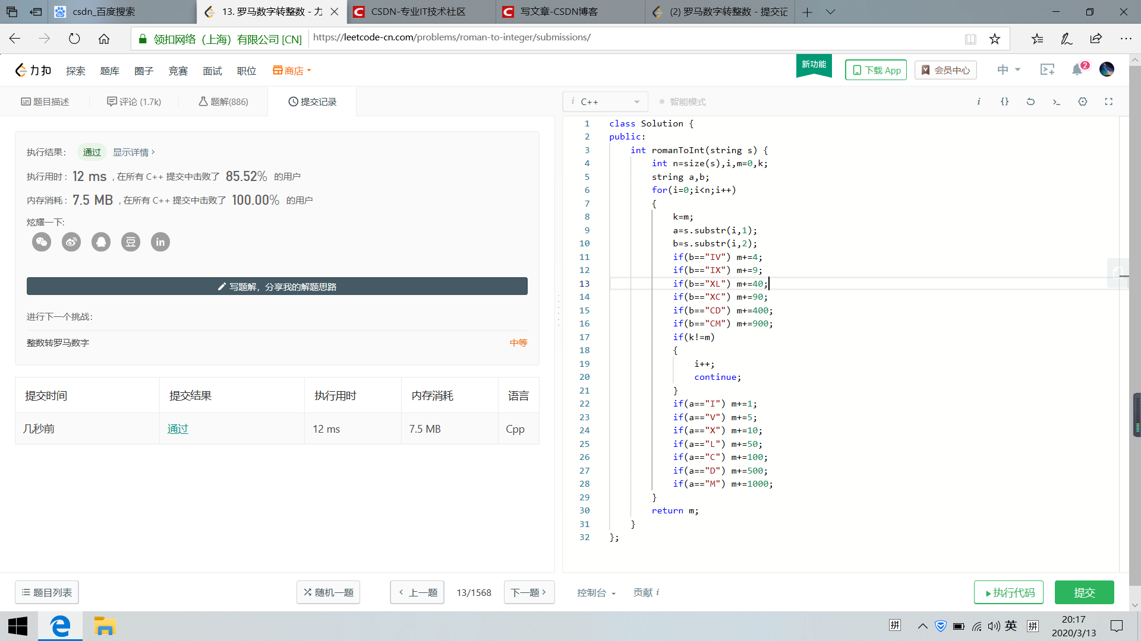Click the green 提交 submit button
This screenshot has height=641, width=1141.
[1084, 592]
